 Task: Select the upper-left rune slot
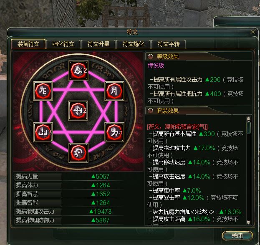click(x=43, y=91)
